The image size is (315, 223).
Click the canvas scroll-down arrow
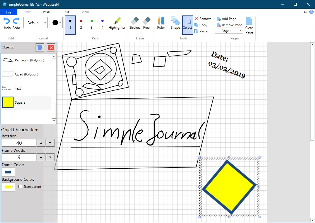(x=312, y=220)
